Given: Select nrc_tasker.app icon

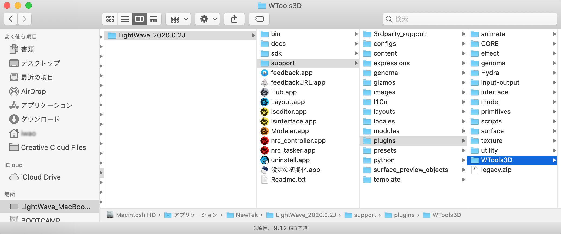Looking at the screenshot, I should [x=265, y=150].
